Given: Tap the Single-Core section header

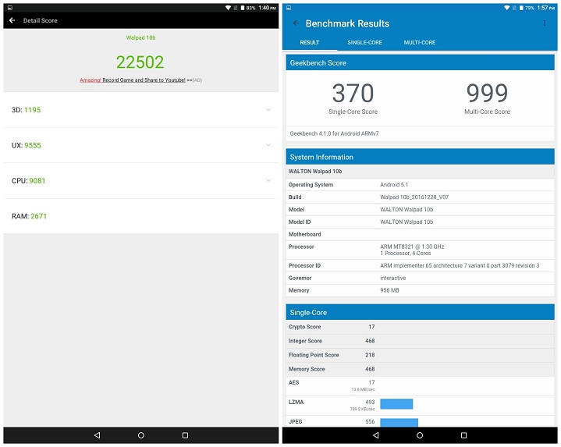Looking at the screenshot, I should click(x=420, y=312).
